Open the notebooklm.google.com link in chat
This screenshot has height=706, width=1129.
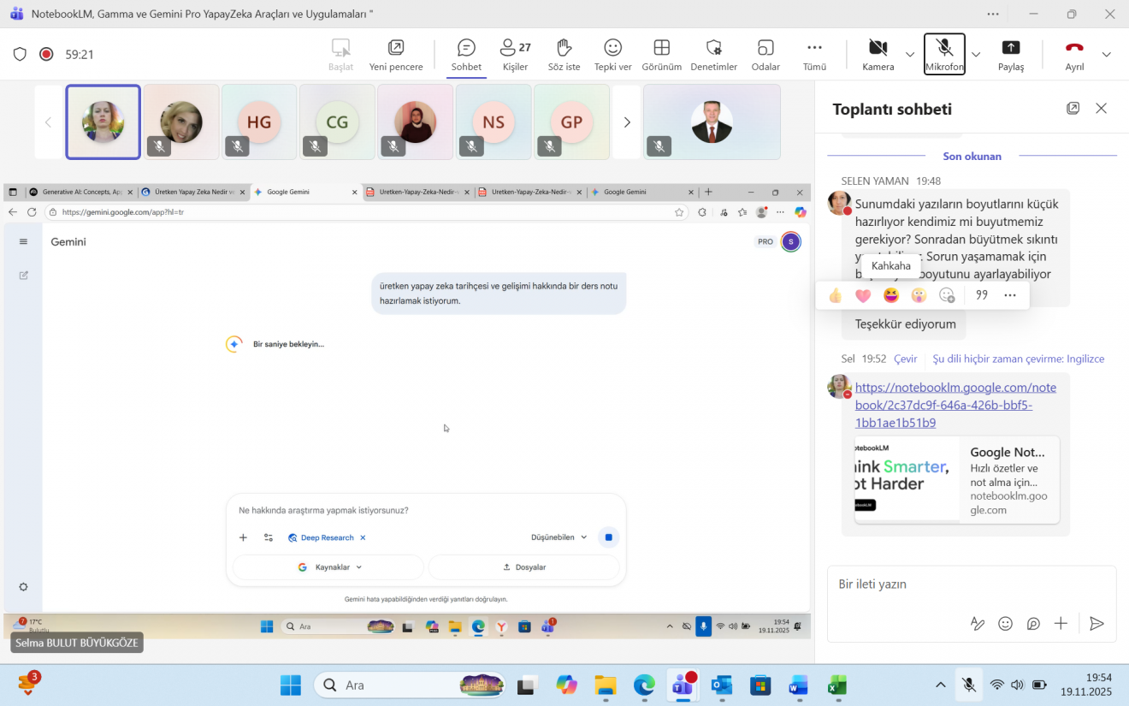tap(955, 405)
